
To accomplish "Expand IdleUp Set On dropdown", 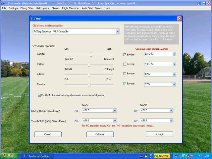I will 115,110.
